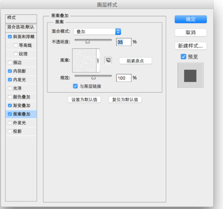Select the 内发光 style label
The width and height of the screenshot is (223, 209).
coord(20,80)
